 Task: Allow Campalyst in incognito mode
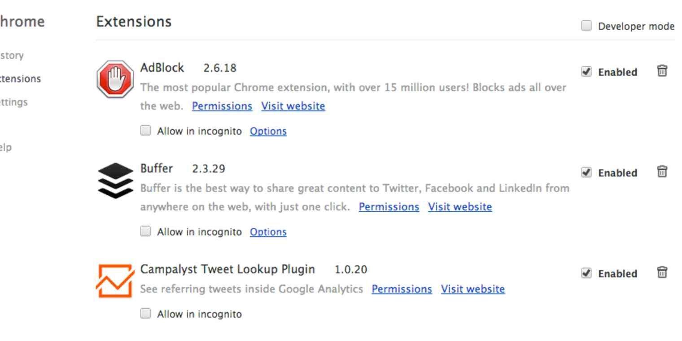point(145,315)
